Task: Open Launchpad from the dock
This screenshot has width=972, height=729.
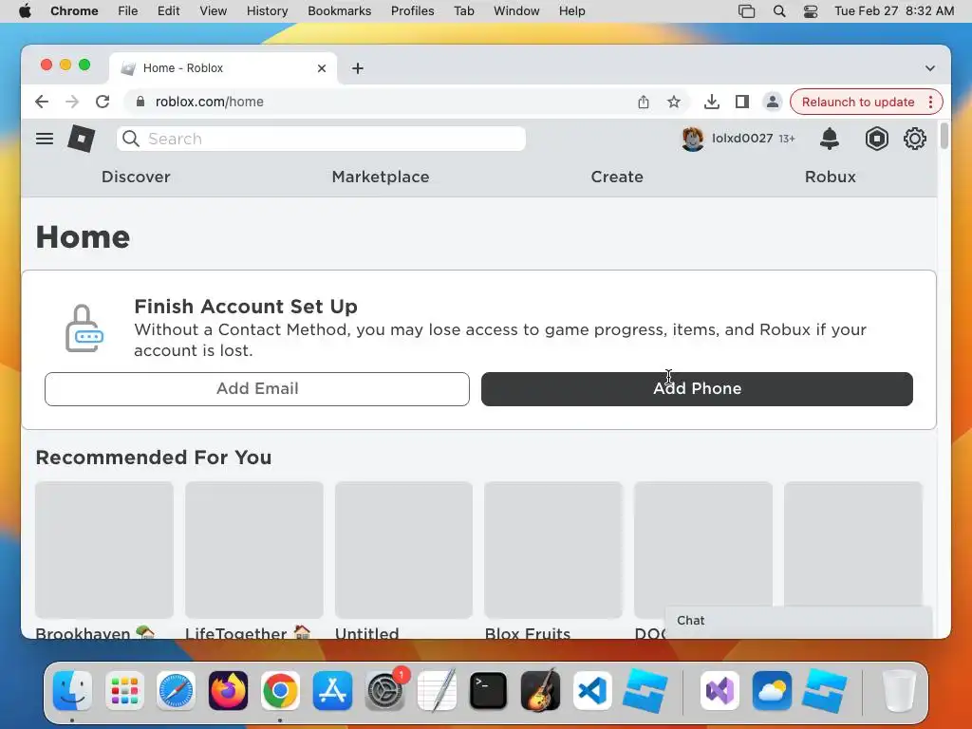Action: click(124, 690)
